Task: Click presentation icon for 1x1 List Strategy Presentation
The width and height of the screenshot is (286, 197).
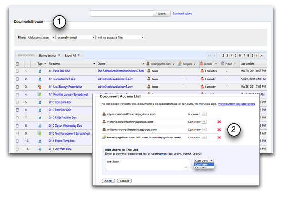Action: coord(40,87)
